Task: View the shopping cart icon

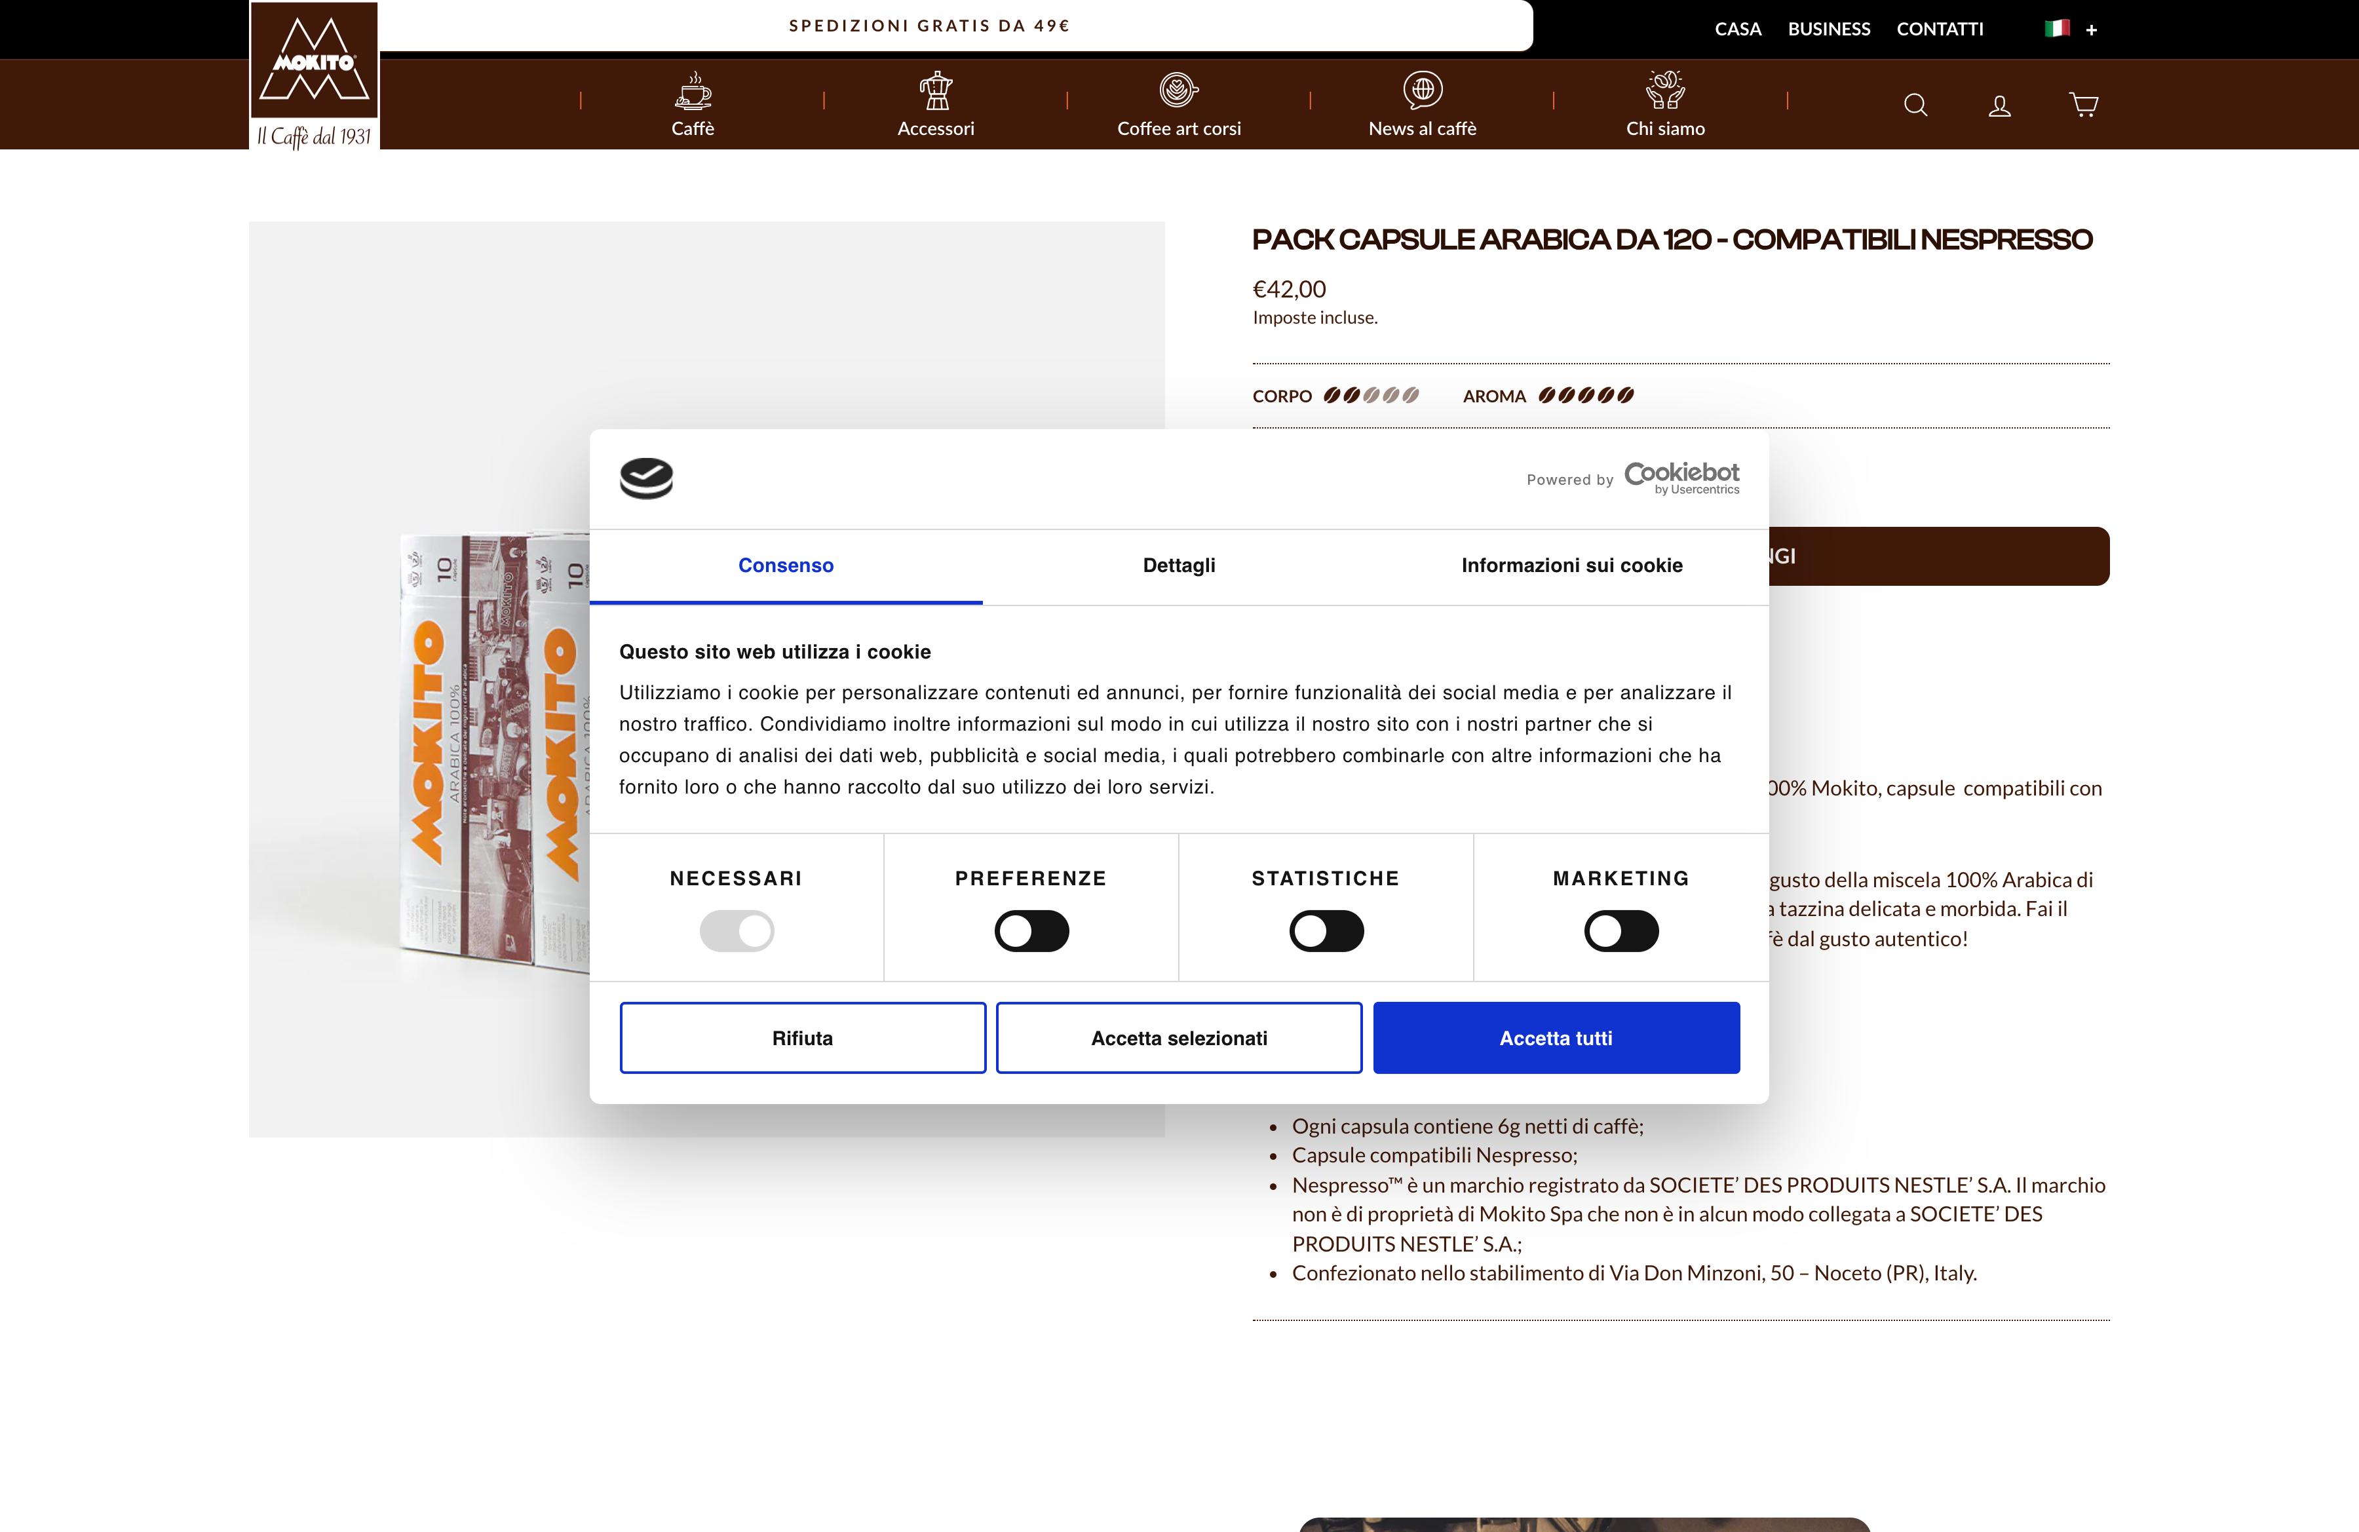Action: pos(2082,104)
